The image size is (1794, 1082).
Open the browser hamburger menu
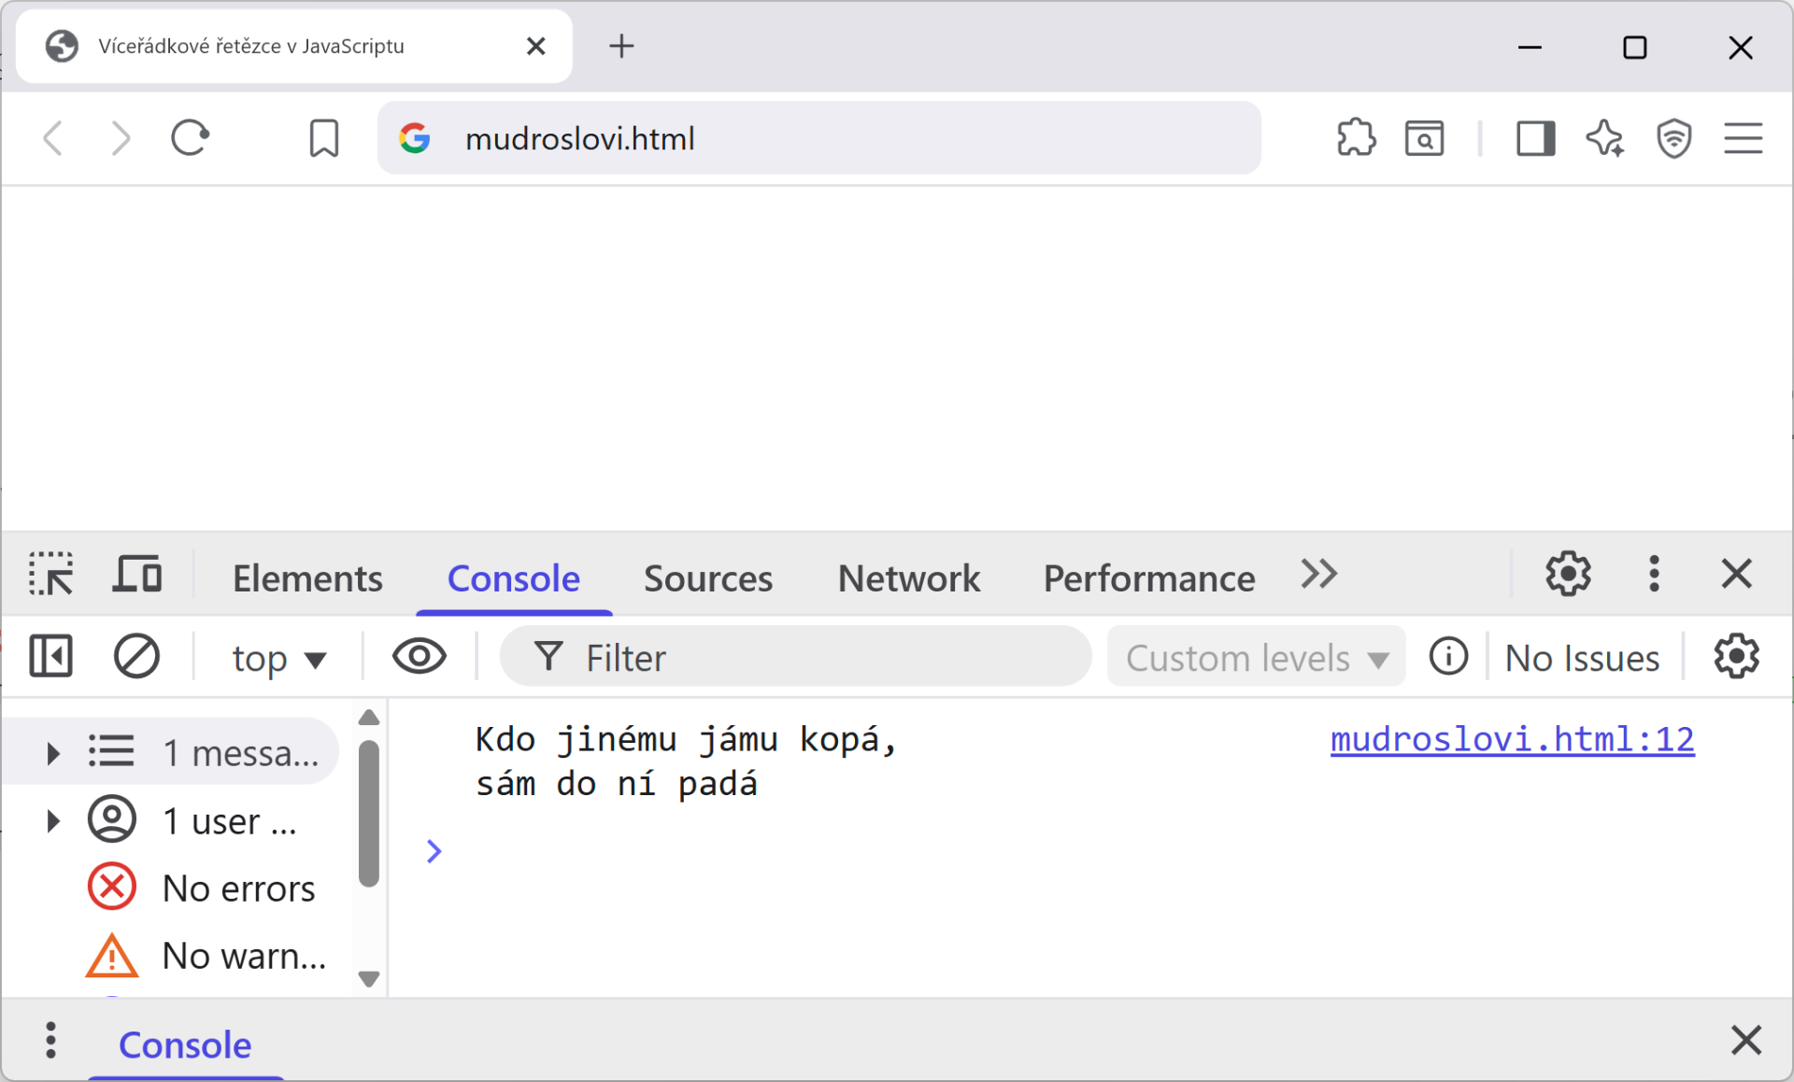[x=1743, y=138]
